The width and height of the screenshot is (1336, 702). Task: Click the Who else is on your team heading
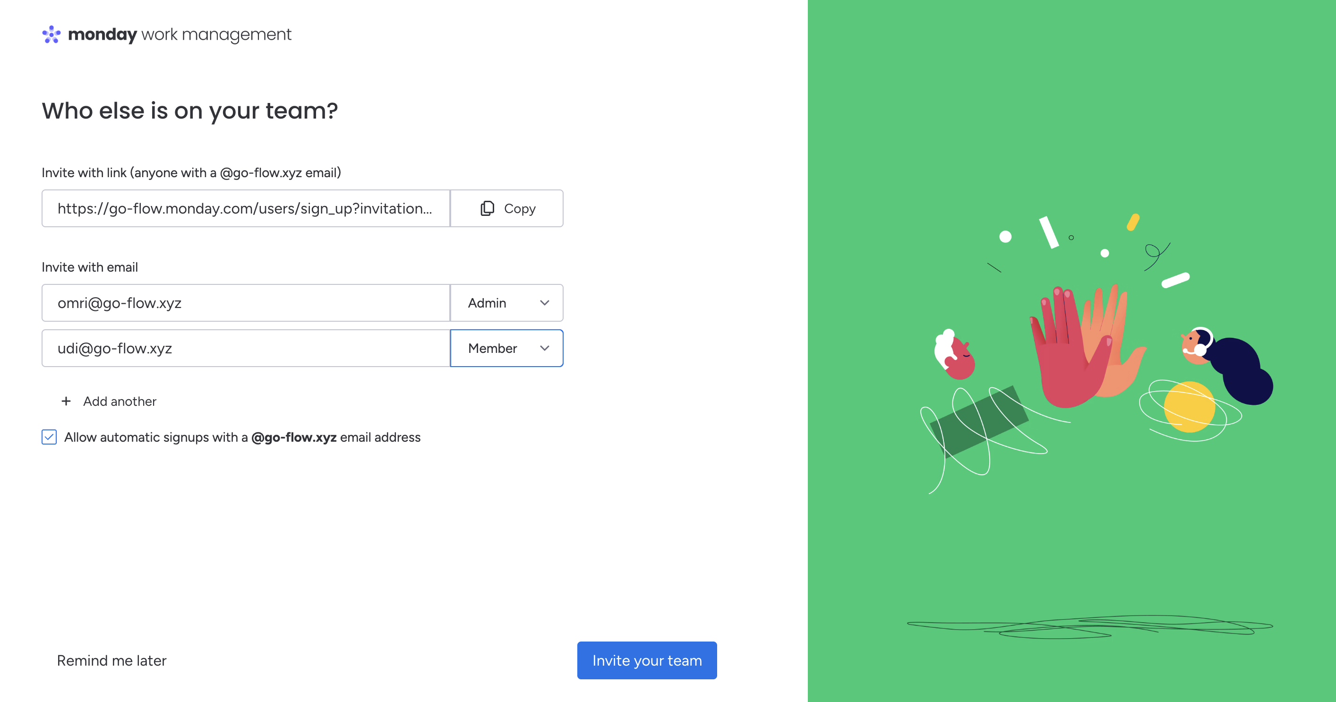pos(190,111)
